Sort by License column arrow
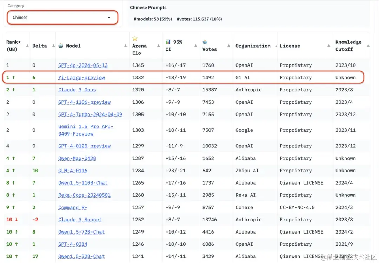Screen dimensions: 379x263 (x=329, y=46)
